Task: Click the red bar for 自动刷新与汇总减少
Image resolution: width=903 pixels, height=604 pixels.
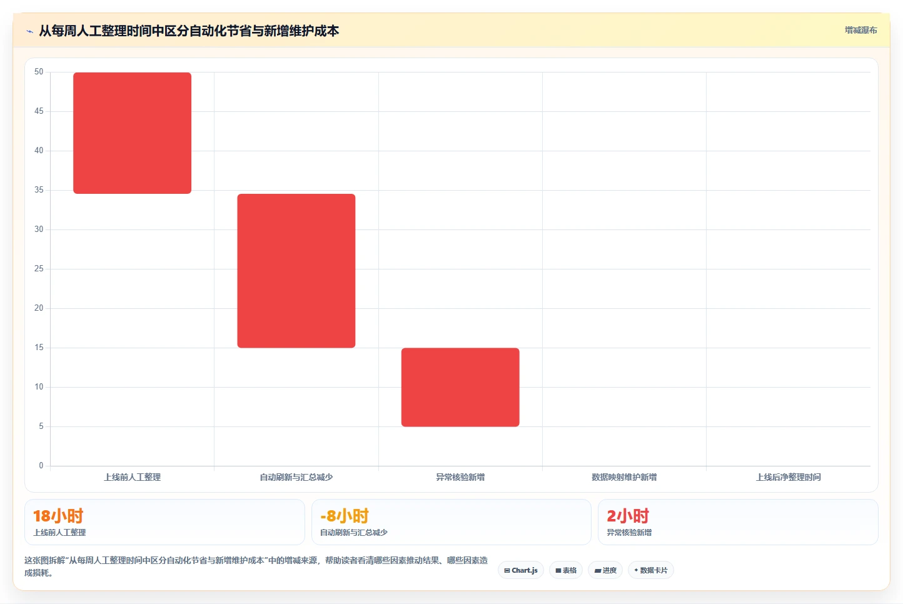Action: tap(296, 271)
